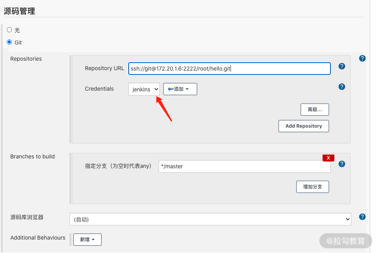
Task: Click the Branches to build label
Action: (x=32, y=156)
